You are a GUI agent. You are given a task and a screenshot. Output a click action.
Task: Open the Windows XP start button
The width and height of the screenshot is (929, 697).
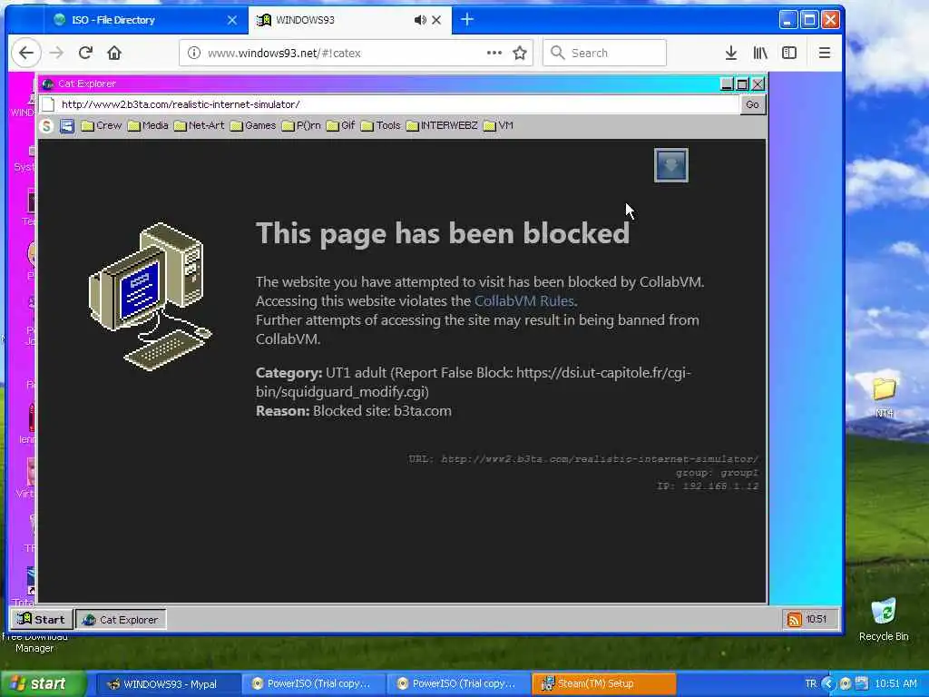tap(43, 684)
